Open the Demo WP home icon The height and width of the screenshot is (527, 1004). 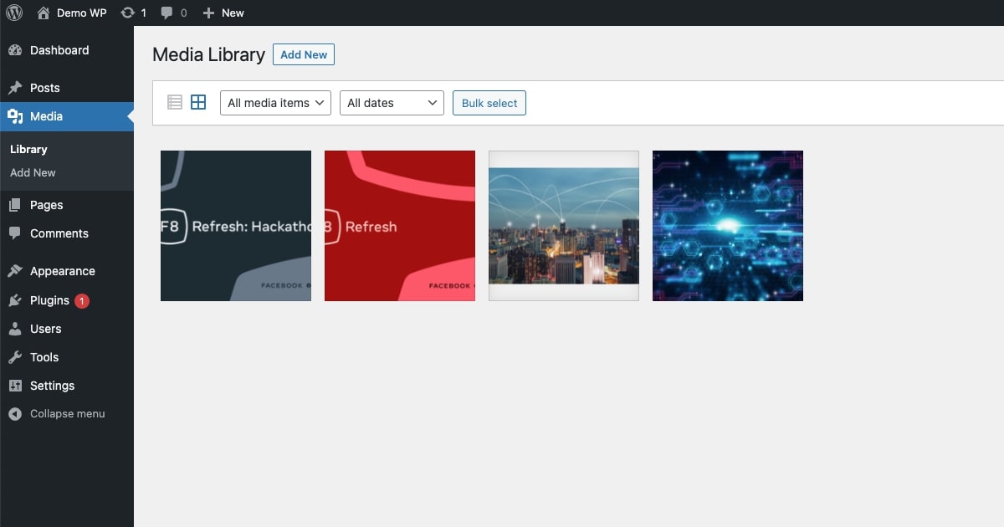click(44, 13)
